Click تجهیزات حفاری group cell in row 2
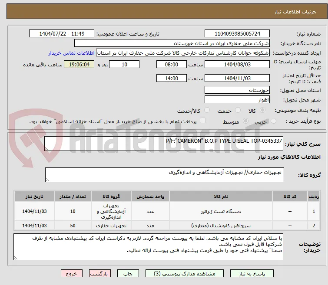The height and width of the screenshot is (285, 328). [x=111, y=226]
